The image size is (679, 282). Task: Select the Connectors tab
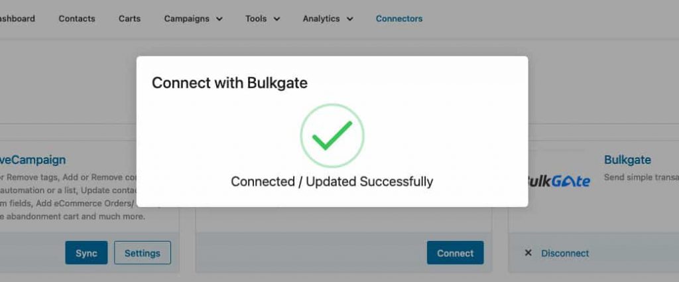click(x=399, y=19)
